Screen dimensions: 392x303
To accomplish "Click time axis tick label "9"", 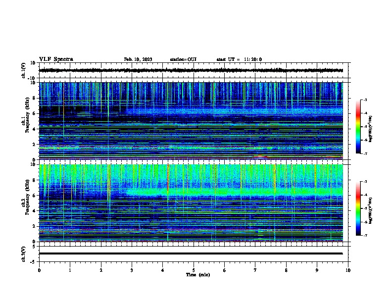I will [x=317, y=270].
